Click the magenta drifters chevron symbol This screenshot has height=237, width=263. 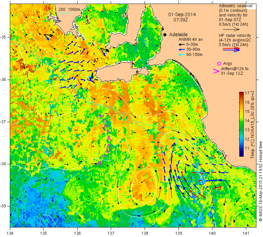pyautogui.click(x=216, y=71)
